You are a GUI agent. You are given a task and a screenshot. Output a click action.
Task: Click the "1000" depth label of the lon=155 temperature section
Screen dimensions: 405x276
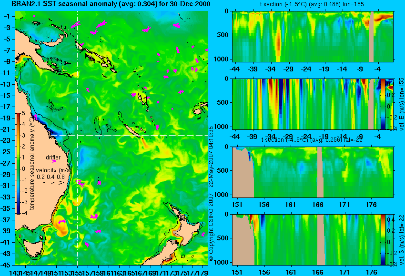tap(222, 59)
